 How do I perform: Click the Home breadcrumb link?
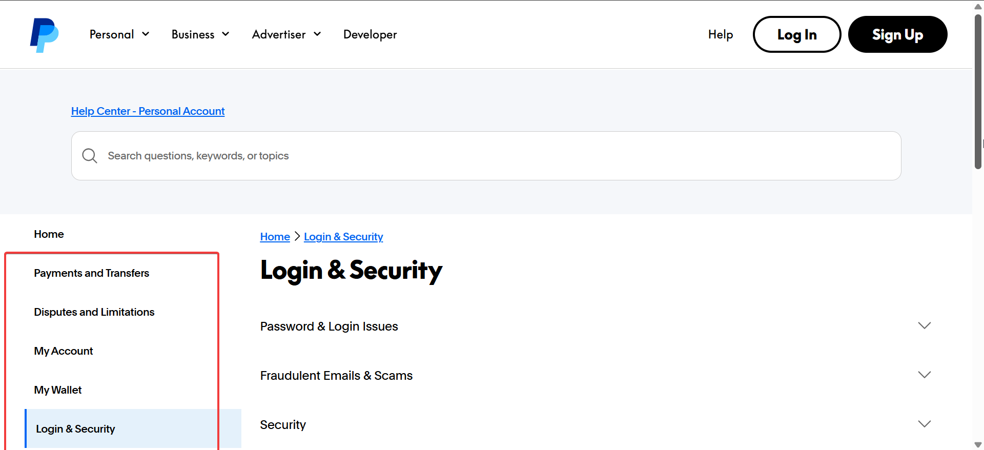point(275,237)
